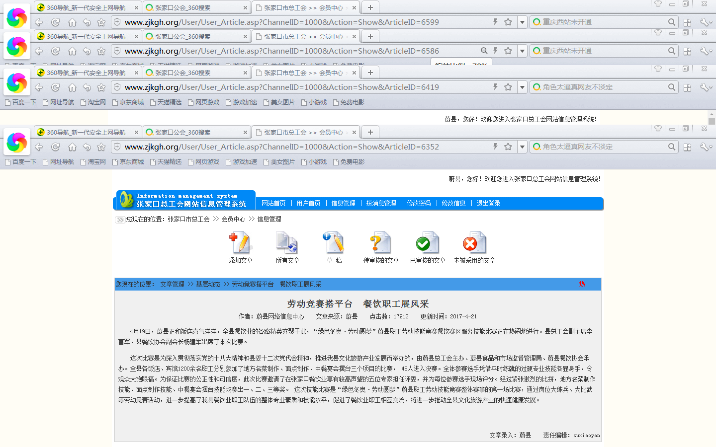Select 修改密码 in the blue navigation bar
This screenshot has height=447, width=716.
click(x=419, y=203)
